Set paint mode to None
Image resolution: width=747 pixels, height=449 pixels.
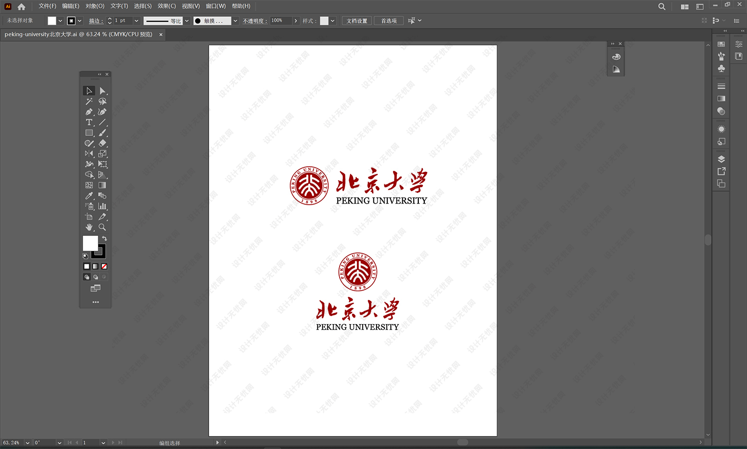[x=104, y=266]
